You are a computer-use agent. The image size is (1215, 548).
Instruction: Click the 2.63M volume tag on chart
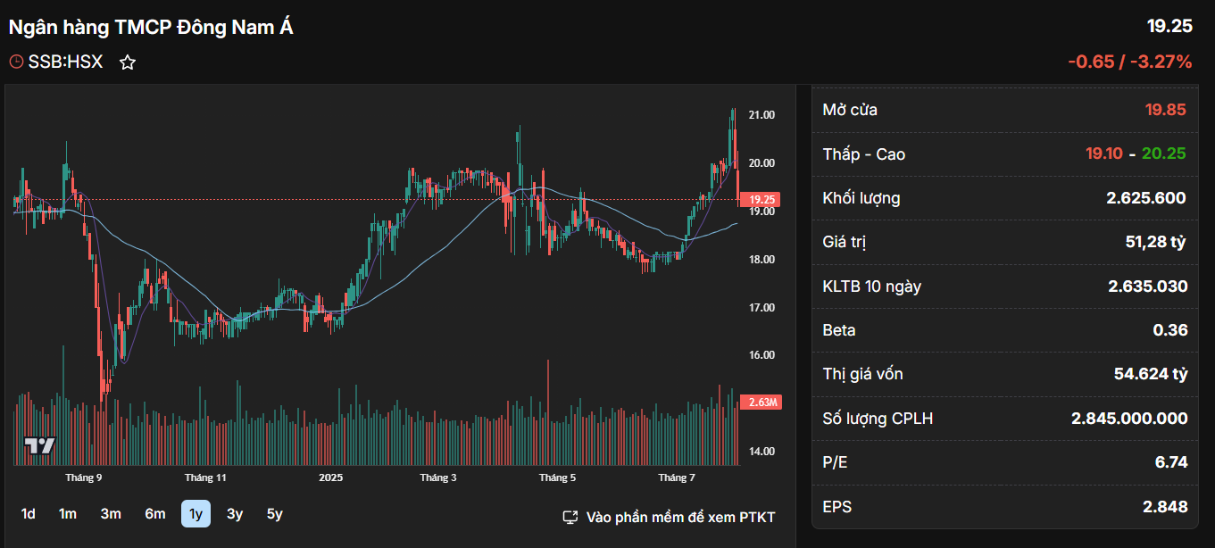pyautogui.click(x=761, y=403)
